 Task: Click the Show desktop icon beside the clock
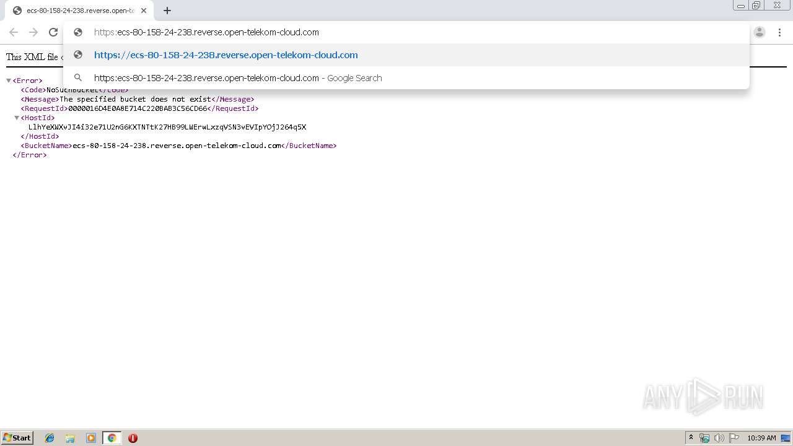[x=786, y=438]
